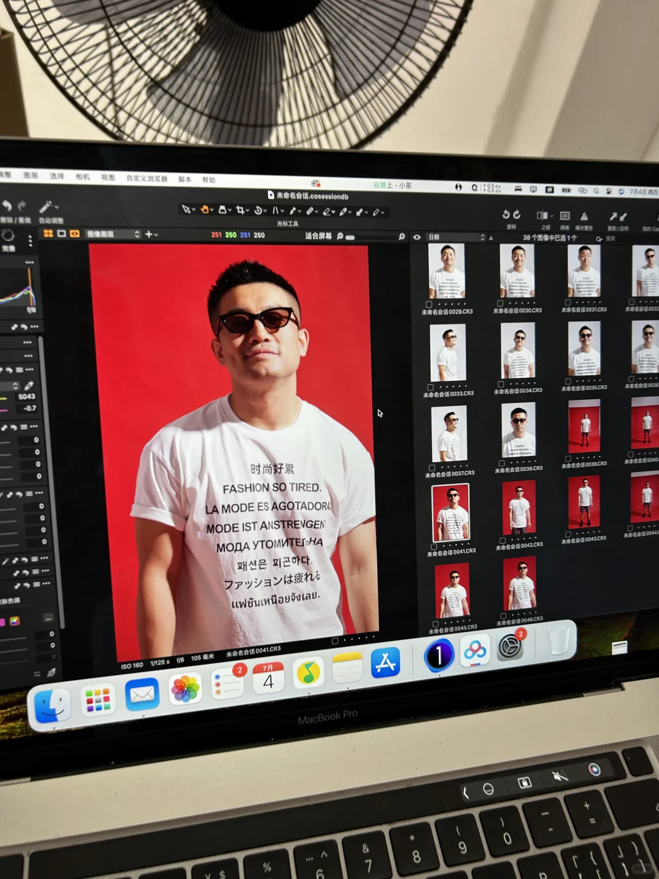
Task: Switch viewer to multi-image grid view icon
Action: tap(48, 233)
